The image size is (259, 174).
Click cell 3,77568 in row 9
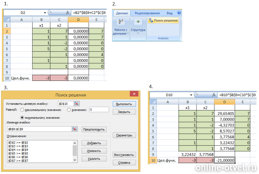click(206, 154)
